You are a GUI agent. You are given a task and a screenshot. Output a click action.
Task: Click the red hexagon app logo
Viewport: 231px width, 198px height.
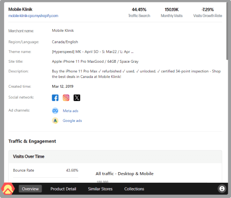point(8,189)
